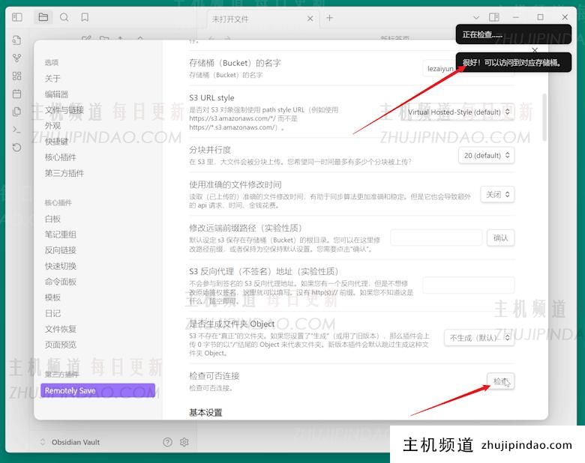Open canvas grid icon in ribbon
This screenshot has height=463, width=585.
16,76
